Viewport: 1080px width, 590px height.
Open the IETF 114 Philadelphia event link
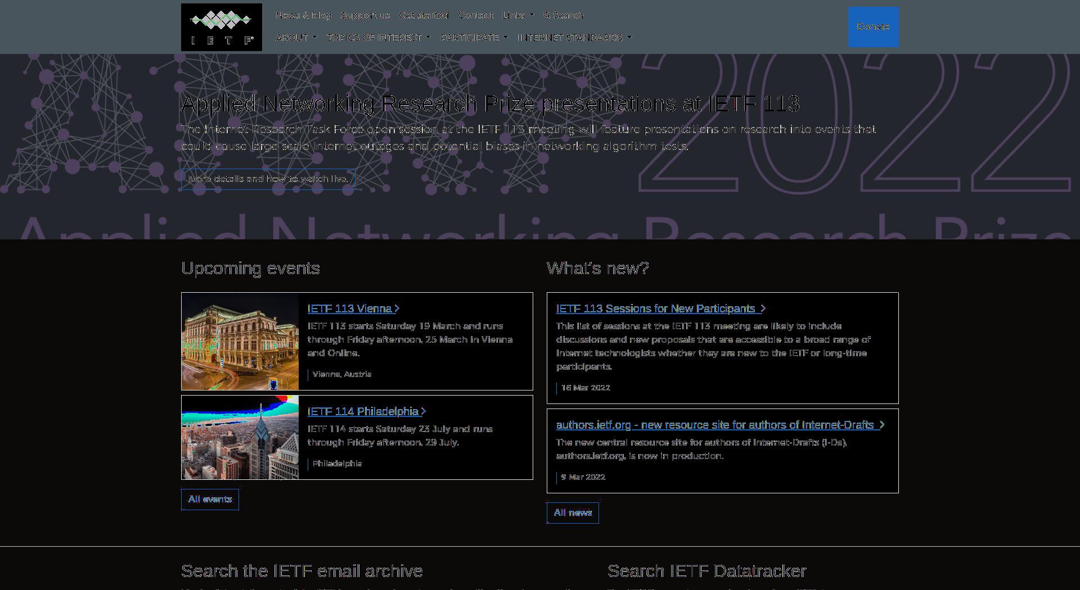[x=367, y=411]
